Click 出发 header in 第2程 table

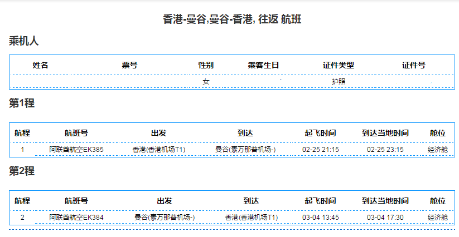coord(165,201)
